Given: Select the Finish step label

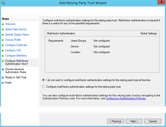Looking at the screenshot, I should pyautogui.click(x=8, y=83).
